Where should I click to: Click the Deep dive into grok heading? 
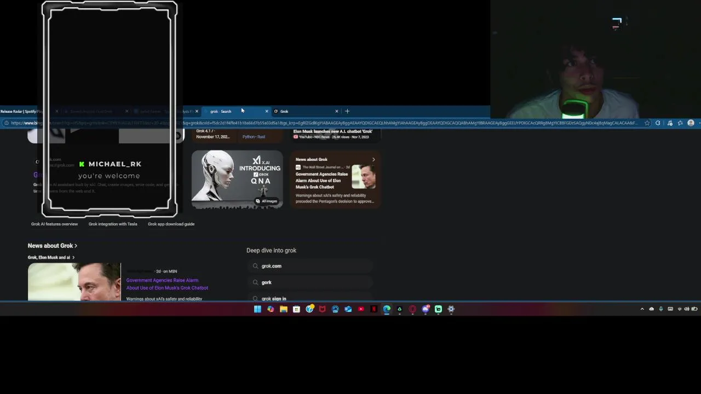click(x=271, y=251)
